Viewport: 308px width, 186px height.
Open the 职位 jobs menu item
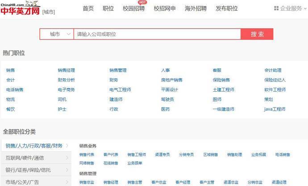point(108,8)
